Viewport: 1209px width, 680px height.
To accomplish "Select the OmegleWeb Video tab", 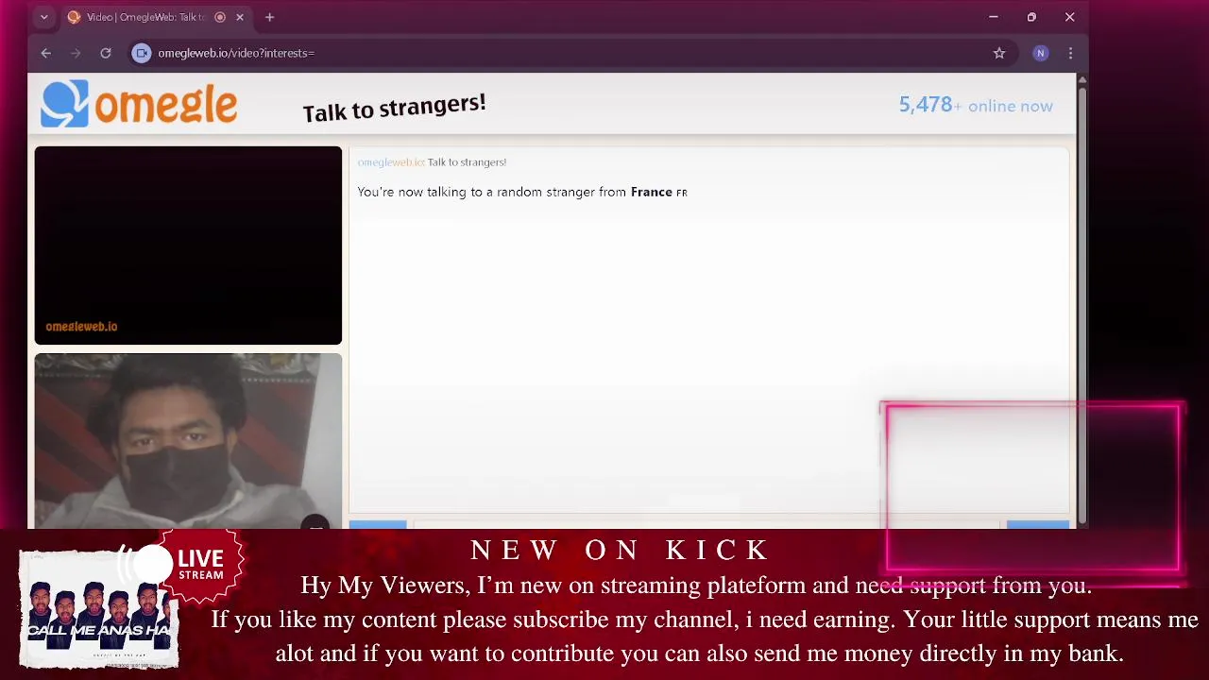I will pos(156,17).
